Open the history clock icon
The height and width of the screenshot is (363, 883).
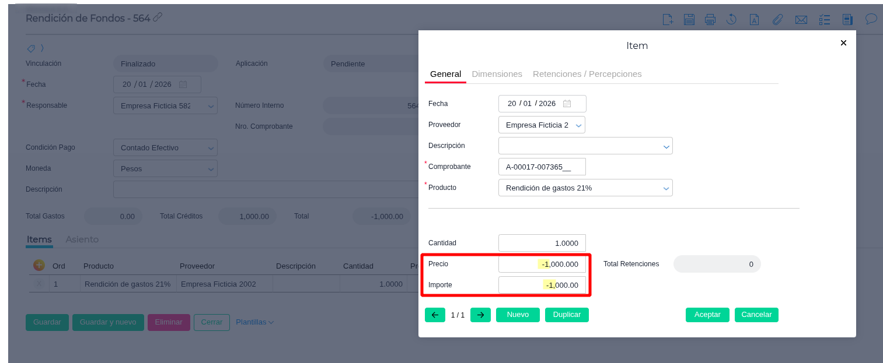point(731,20)
